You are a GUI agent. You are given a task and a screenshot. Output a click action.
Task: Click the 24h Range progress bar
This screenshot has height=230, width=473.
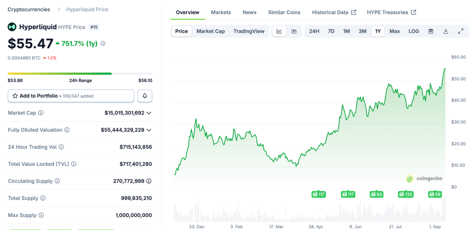pos(80,73)
